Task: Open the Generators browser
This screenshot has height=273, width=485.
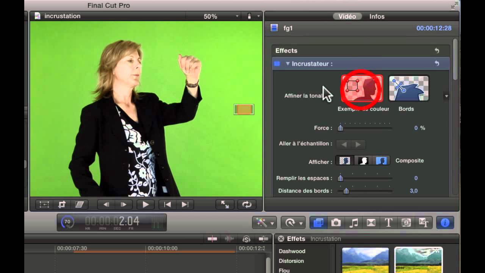Action: coord(406,223)
